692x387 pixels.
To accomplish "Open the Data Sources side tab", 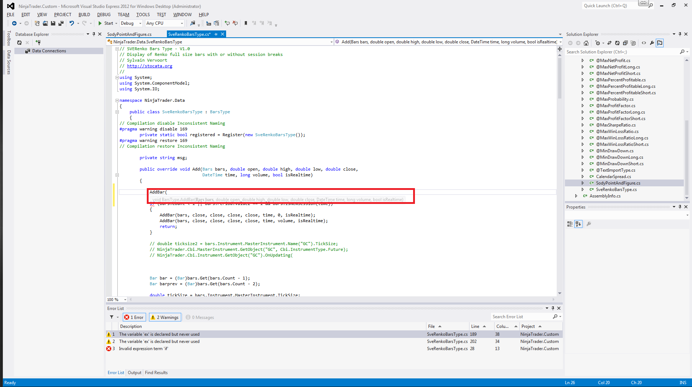I will click(9, 62).
